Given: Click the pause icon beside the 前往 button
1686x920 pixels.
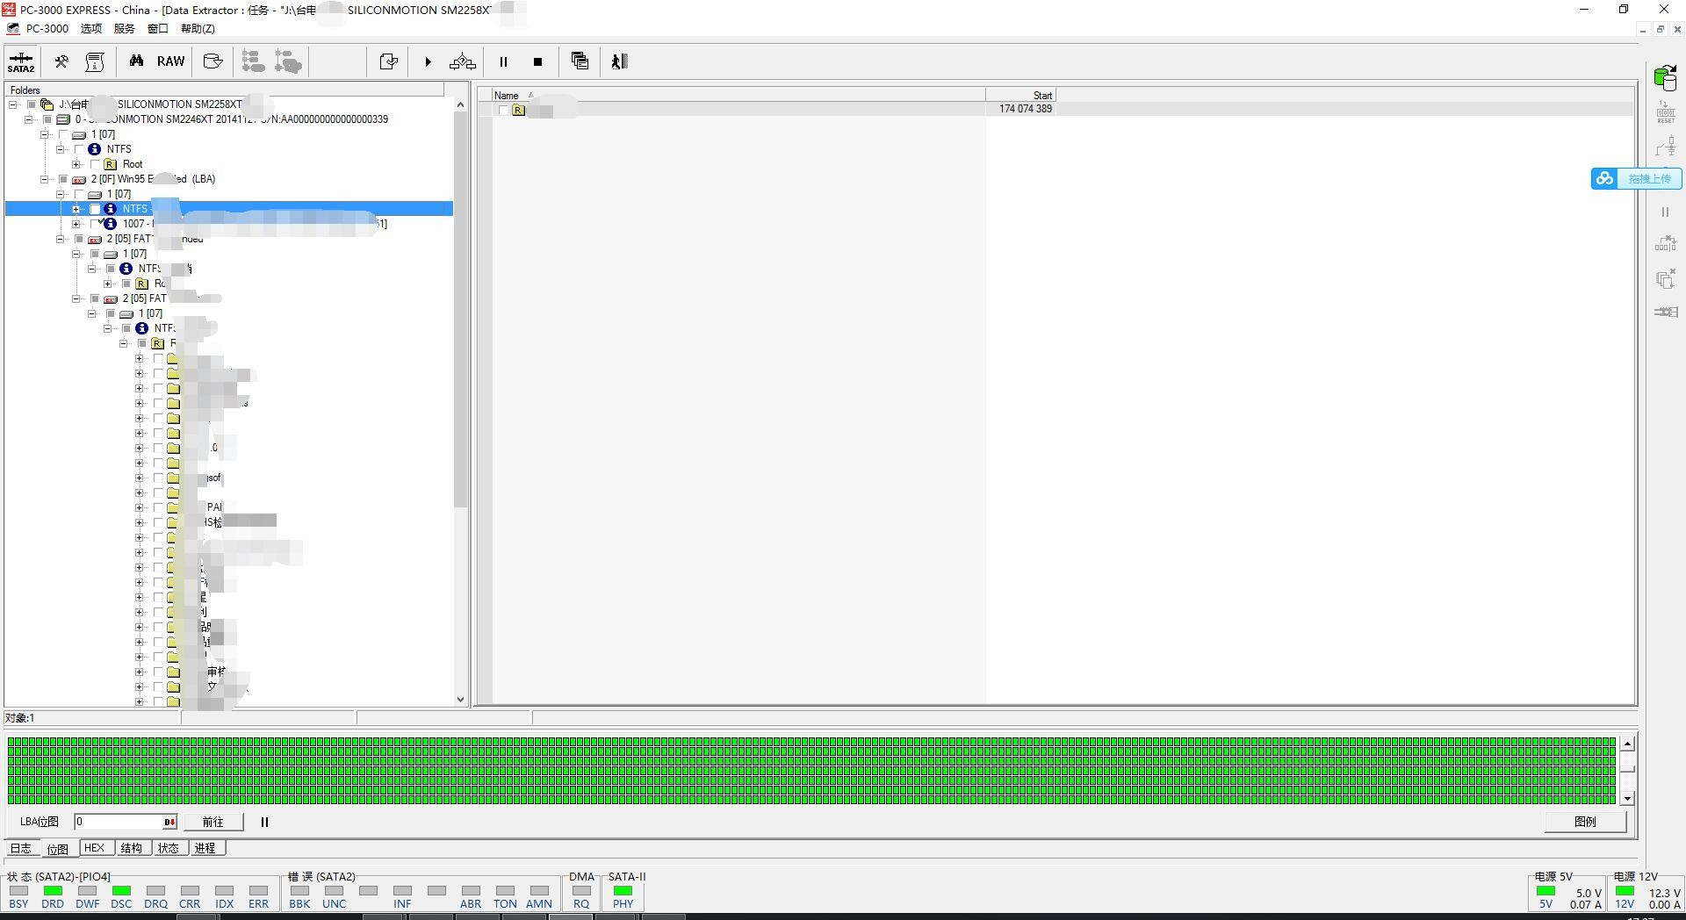Looking at the screenshot, I should coord(264,823).
